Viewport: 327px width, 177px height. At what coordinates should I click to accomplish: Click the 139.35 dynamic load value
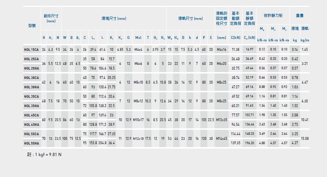(x=235, y=143)
